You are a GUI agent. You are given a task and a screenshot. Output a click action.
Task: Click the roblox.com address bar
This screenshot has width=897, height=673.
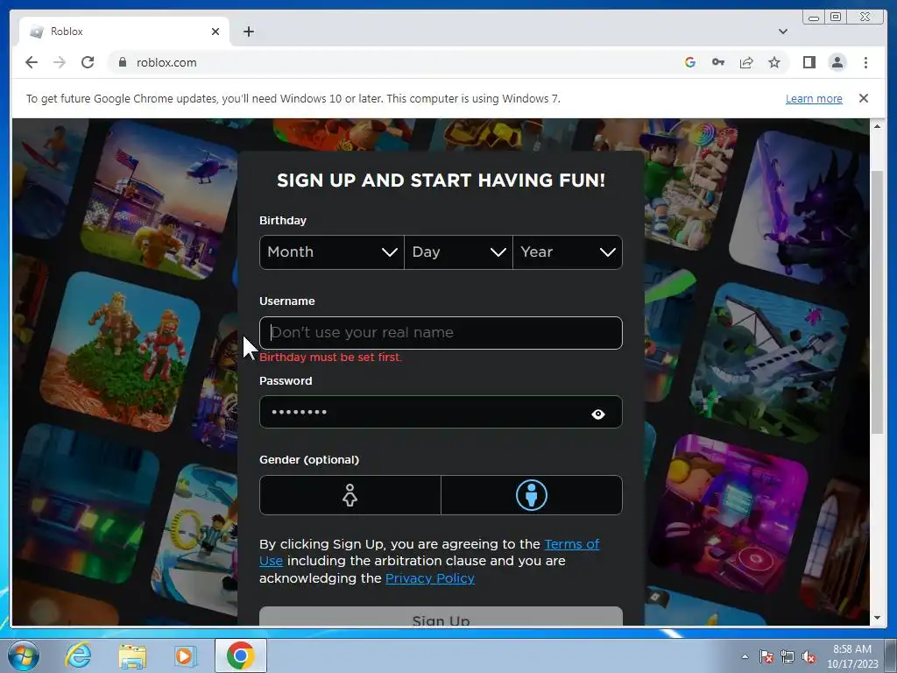[x=395, y=62]
